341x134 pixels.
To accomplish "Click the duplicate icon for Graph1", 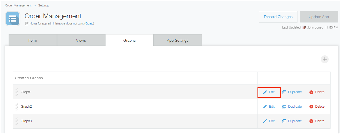I will [x=284, y=92].
